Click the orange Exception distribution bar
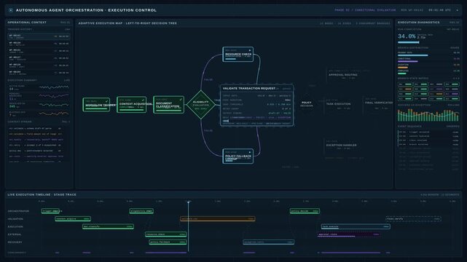Screen dimensions: 467x262 tap(403, 68)
